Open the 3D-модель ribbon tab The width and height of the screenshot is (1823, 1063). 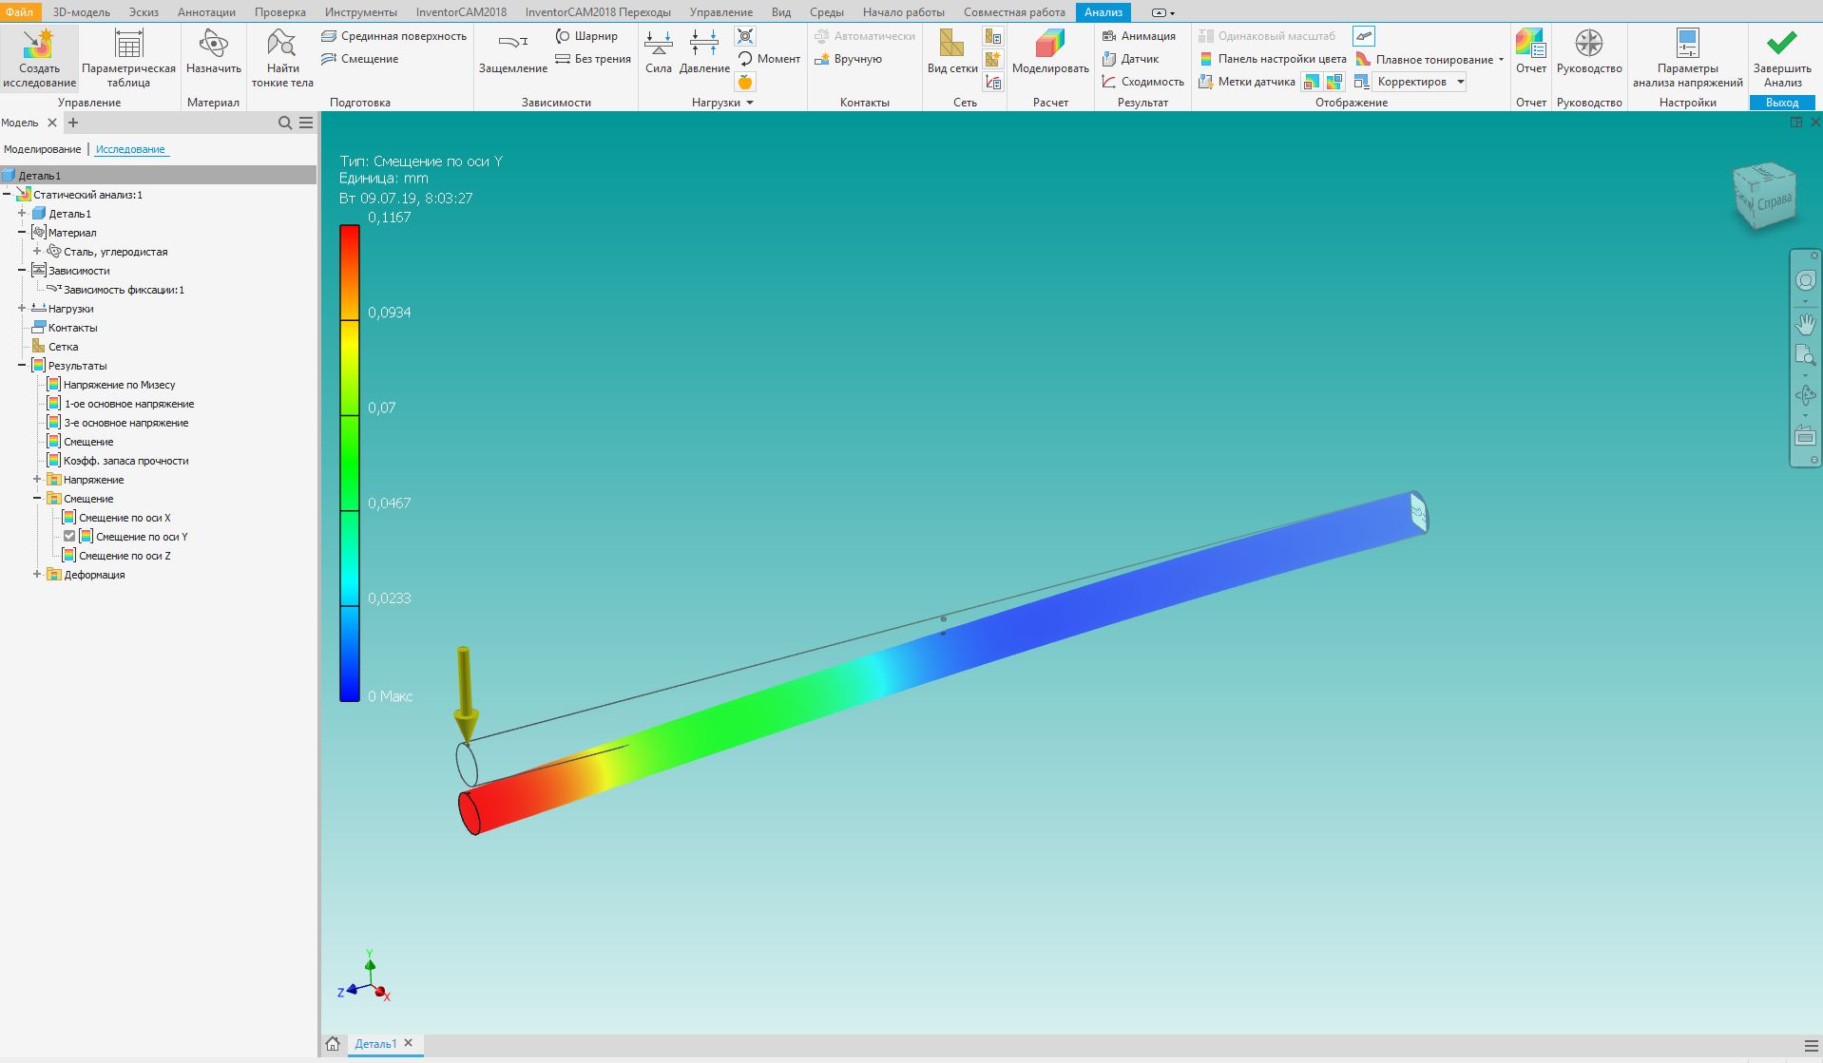82,12
